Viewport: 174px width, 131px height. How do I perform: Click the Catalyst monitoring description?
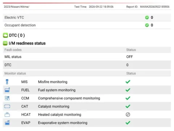pyautogui.click(x=54, y=107)
